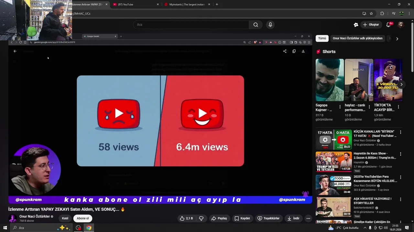414x232 pixels.
Task: Click the back arrow in the video's Gemini window
Action: tap(15, 51)
